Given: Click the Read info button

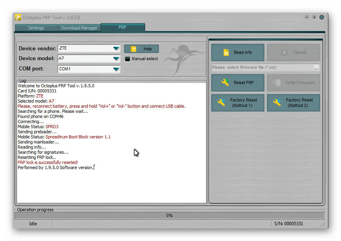Looking at the screenshot, I should (x=238, y=53).
